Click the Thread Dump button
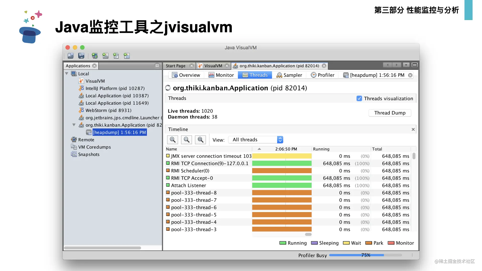 click(390, 113)
